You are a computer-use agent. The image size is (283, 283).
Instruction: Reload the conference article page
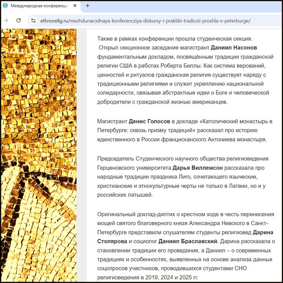18,21
